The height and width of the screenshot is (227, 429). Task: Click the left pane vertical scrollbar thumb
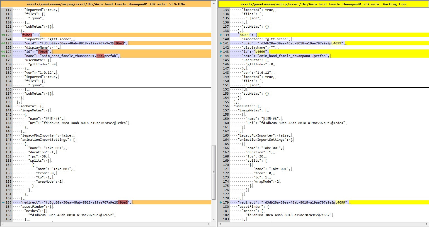coord(214,172)
